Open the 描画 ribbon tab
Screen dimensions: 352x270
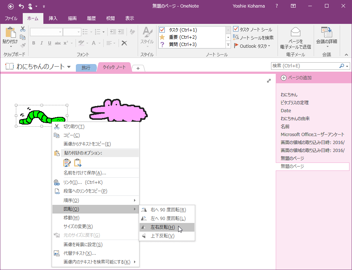point(72,18)
